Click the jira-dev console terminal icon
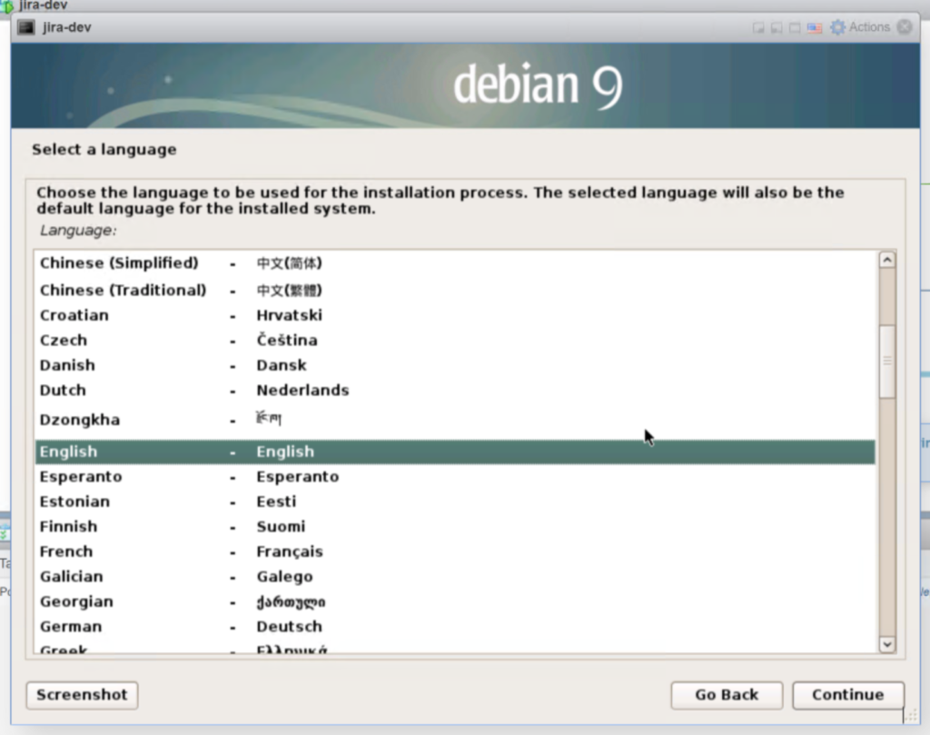The height and width of the screenshot is (735, 930). [x=26, y=27]
